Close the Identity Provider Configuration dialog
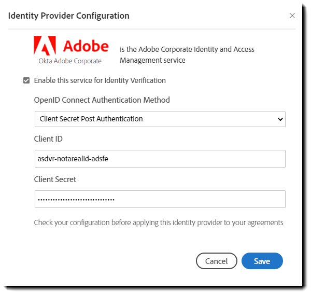 (x=292, y=16)
